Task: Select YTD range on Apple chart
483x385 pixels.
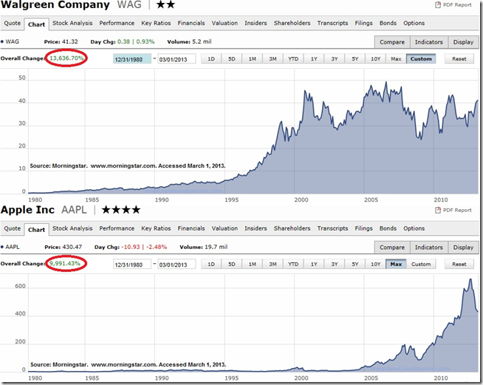Action: (293, 264)
